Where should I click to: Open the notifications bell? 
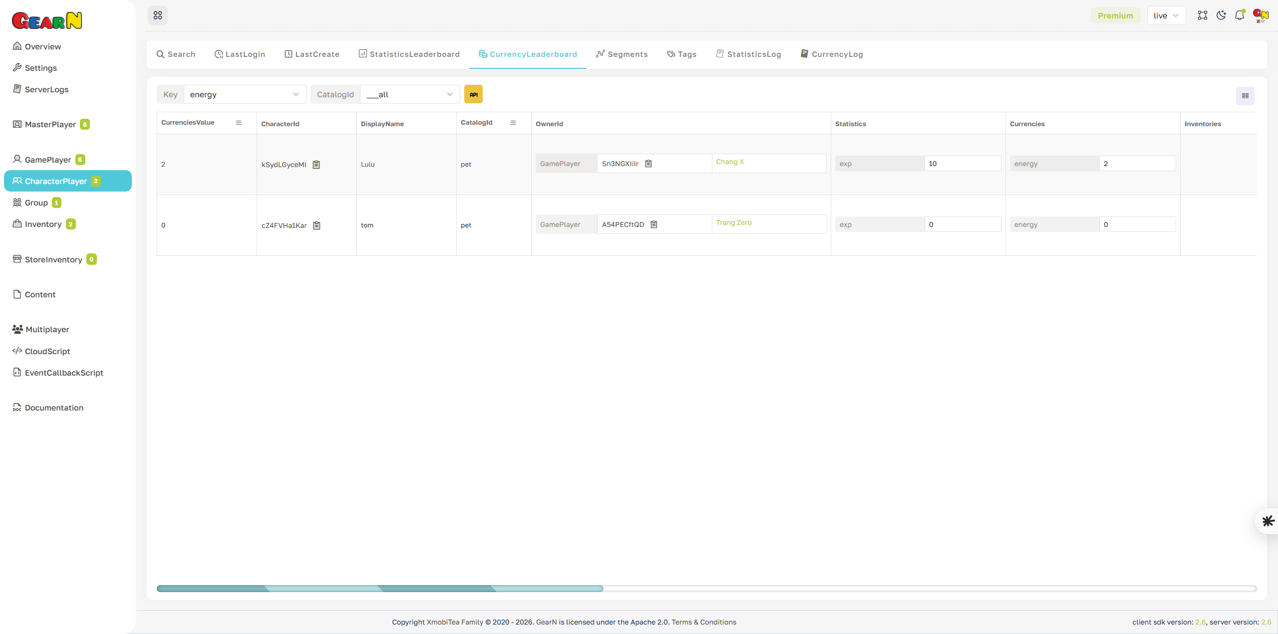coord(1240,15)
